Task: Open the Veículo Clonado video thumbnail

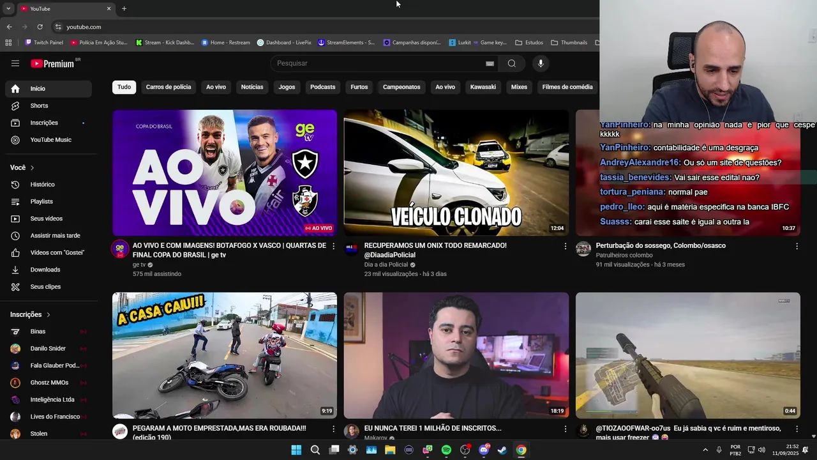Action: pos(456,172)
